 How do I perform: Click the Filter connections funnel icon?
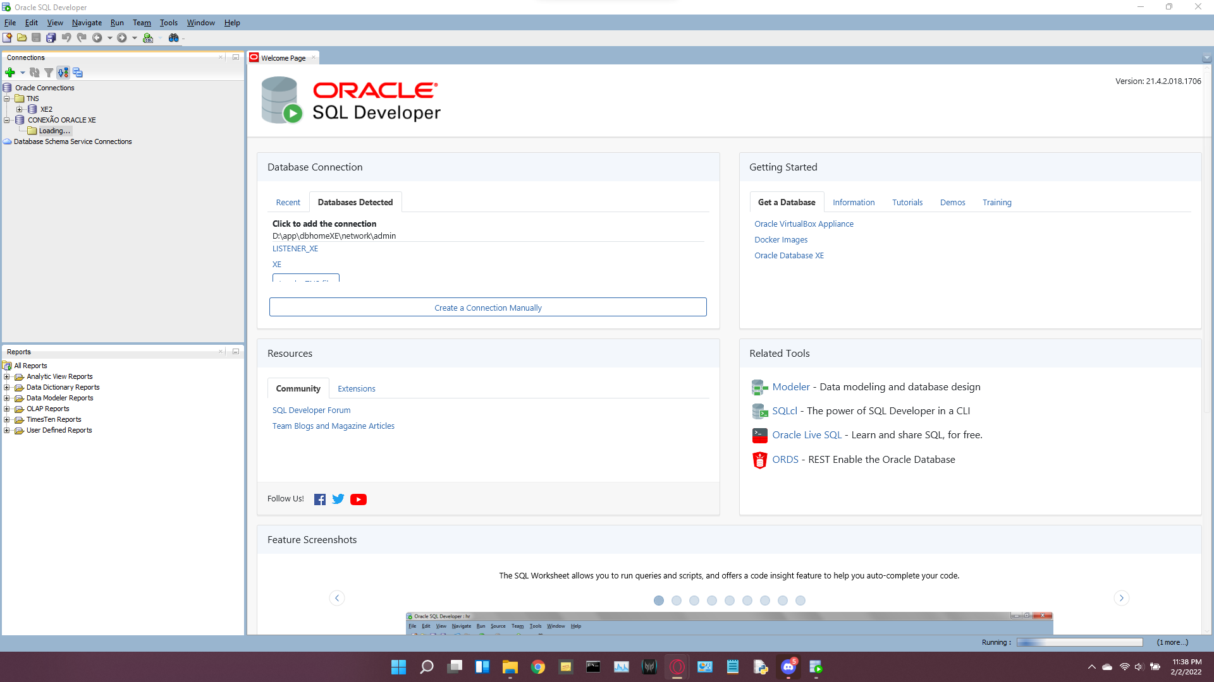pos(49,73)
